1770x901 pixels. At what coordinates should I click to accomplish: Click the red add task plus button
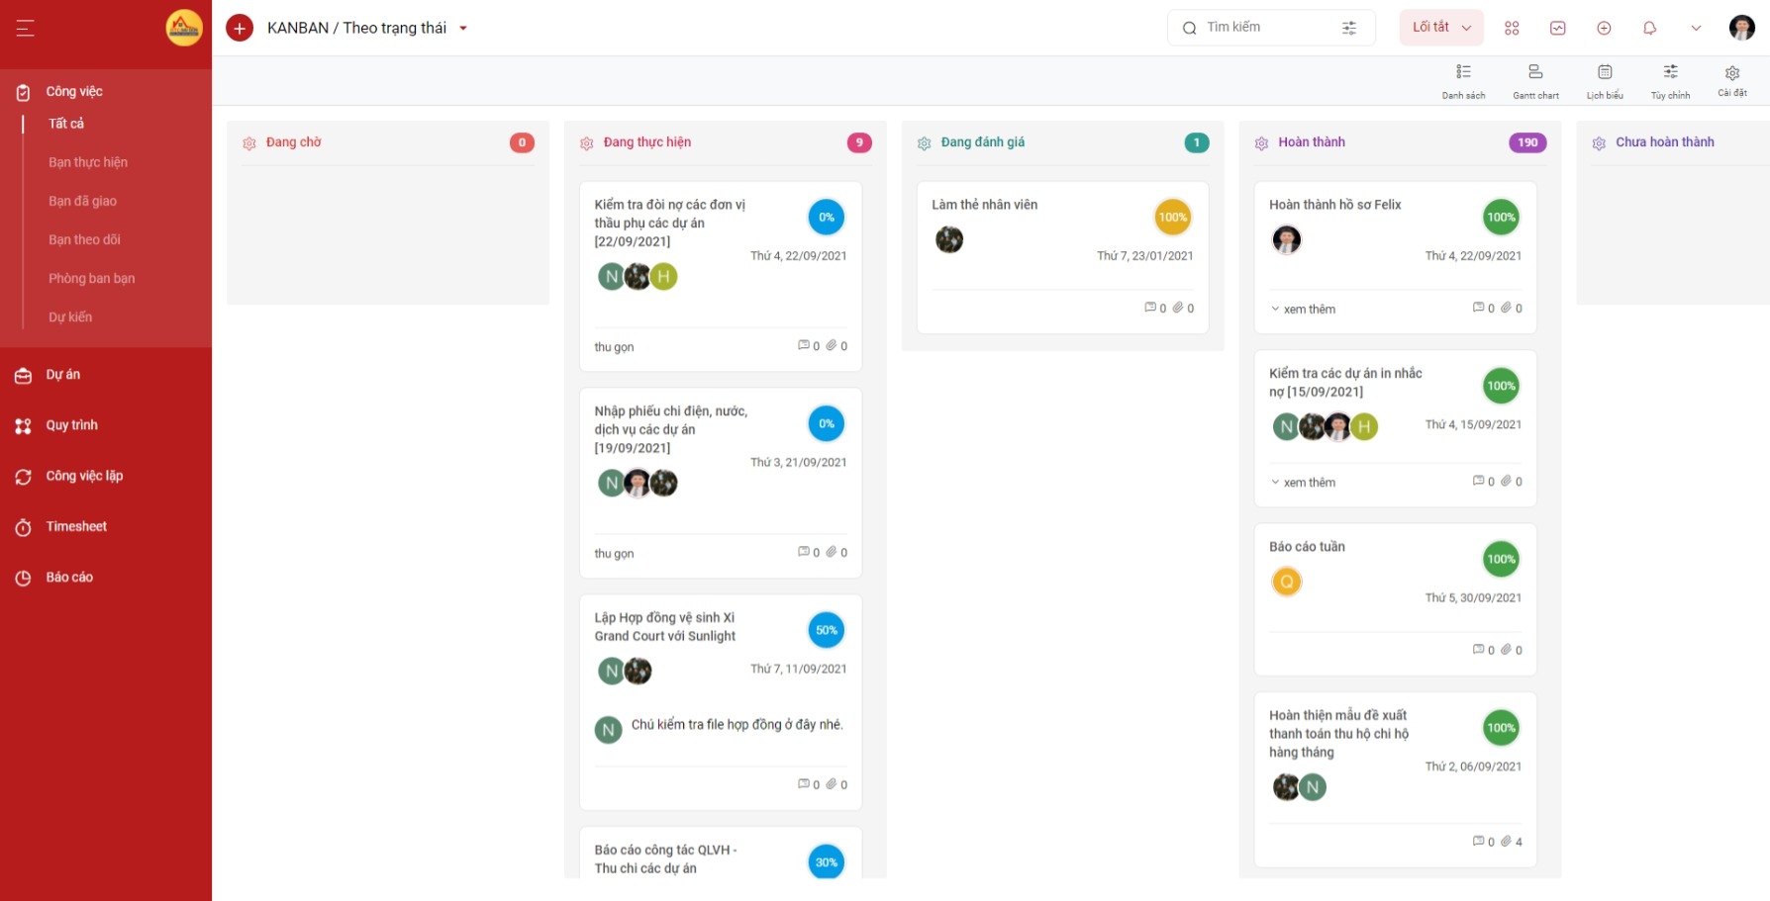[240, 28]
